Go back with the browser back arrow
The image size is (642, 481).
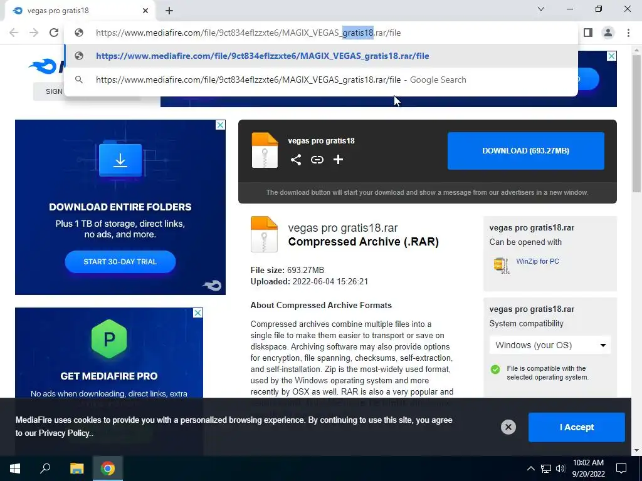pyautogui.click(x=14, y=33)
